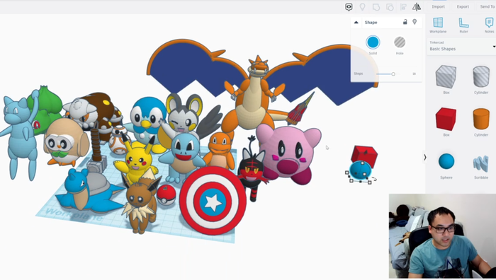Click the notes visibility icon in the top toolbar
The image size is (496, 280).
349,7
